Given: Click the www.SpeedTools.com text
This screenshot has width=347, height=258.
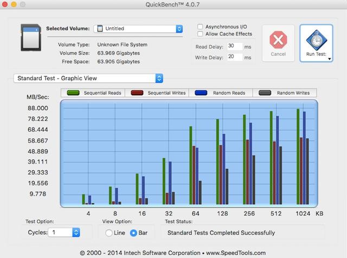Looking at the screenshot, I should coord(236,253).
